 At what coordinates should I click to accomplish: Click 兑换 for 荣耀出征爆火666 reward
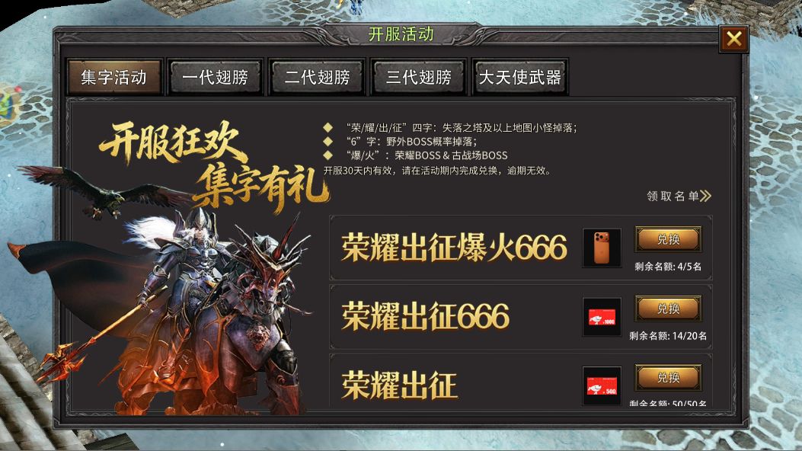coord(668,239)
